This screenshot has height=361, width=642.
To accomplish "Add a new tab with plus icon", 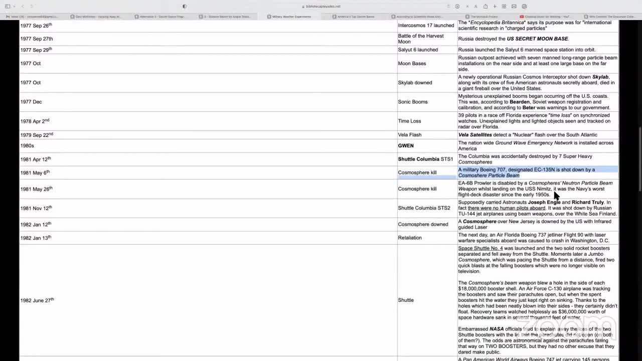I will coord(495,6).
